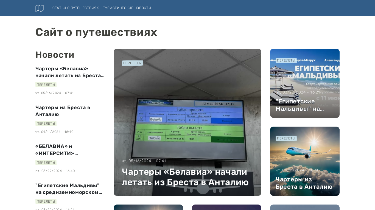Click the date «чт, 05/16/2024 - 07:41» in the Новости list
The width and height of the screenshot is (375, 210).
click(x=55, y=93)
